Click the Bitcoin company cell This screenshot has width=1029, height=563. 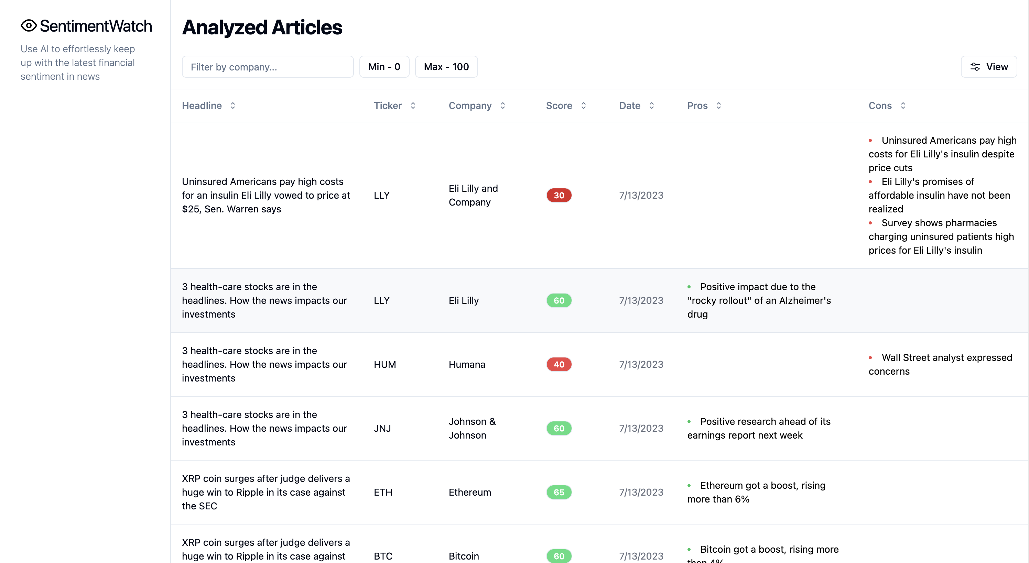pos(463,556)
